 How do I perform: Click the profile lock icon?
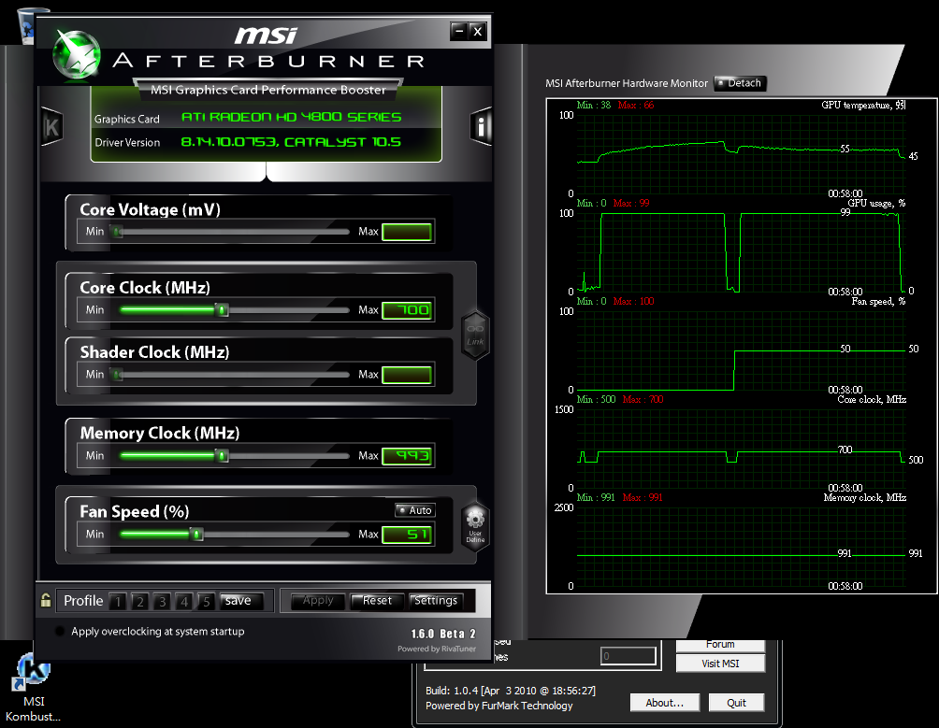pos(46,600)
